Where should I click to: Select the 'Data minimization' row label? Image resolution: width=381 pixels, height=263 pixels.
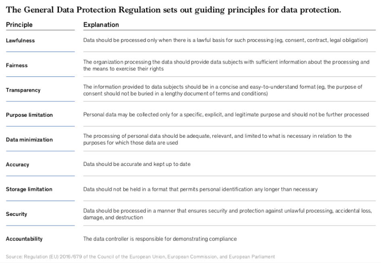[29, 140]
